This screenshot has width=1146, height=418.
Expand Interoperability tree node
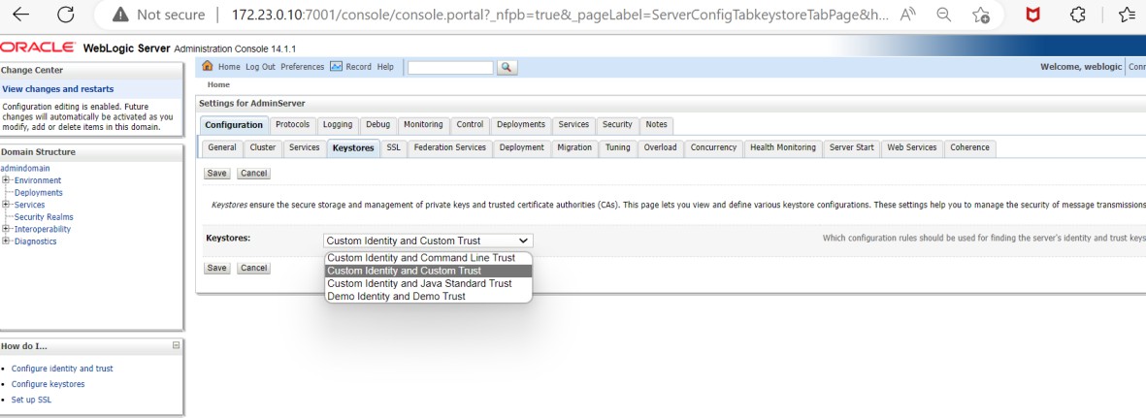[x=5, y=229]
